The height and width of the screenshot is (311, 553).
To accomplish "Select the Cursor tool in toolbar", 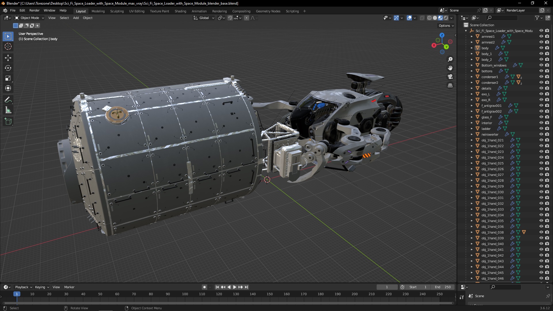I will [8, 46].
